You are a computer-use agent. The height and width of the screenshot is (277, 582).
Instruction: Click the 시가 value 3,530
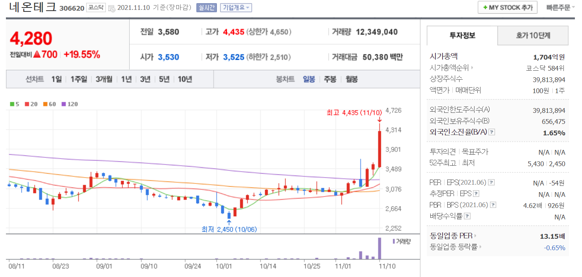pyautogui.click(x=169, y=57)
